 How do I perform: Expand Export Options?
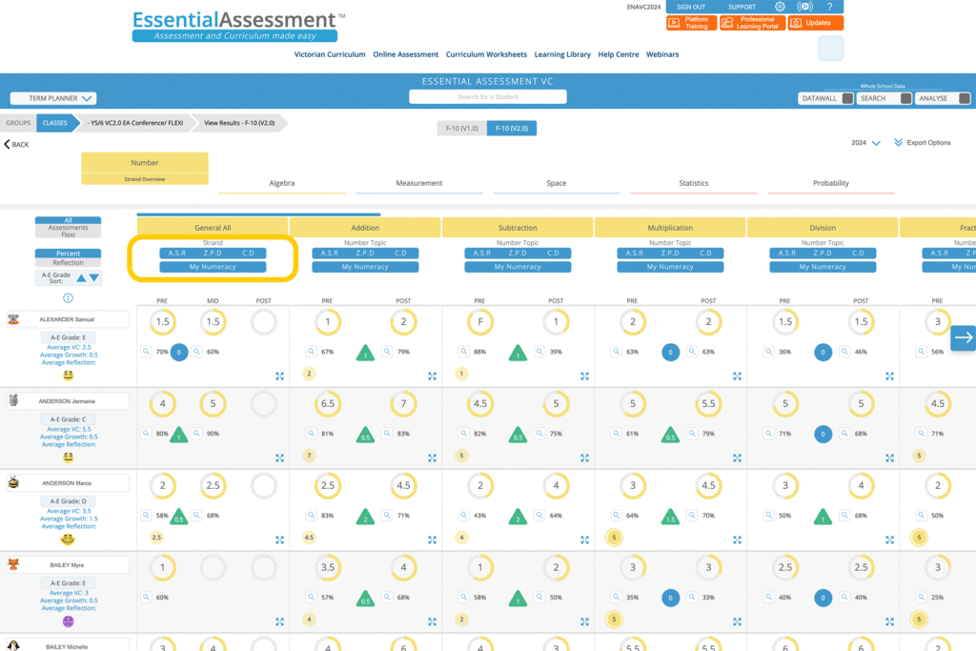[x=923, y=143]
